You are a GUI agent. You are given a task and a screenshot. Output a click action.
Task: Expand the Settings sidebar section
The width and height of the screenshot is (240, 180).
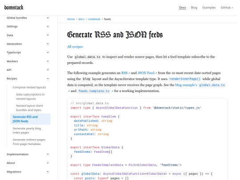coord(28,27)
